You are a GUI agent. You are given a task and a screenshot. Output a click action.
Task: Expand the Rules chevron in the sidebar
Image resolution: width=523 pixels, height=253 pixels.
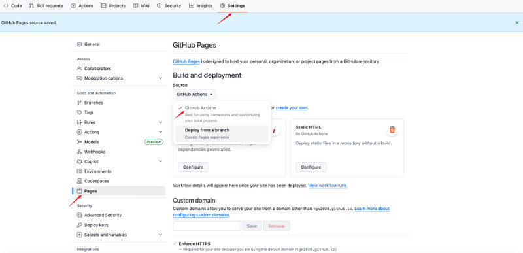click(160, 122)
